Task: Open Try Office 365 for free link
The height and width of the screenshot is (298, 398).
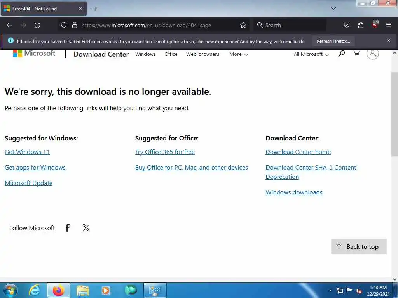Action: tap(165, 152)
